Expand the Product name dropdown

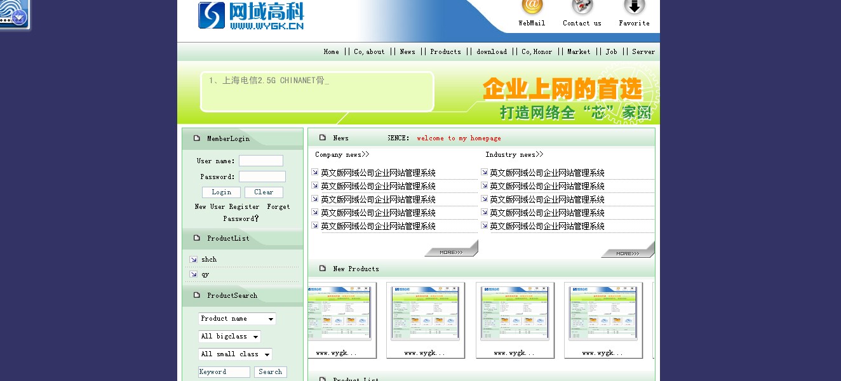pos(238,319)
